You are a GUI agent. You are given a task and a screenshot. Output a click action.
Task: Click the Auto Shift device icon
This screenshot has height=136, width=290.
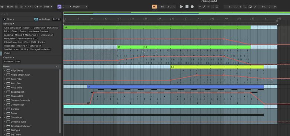8,87
